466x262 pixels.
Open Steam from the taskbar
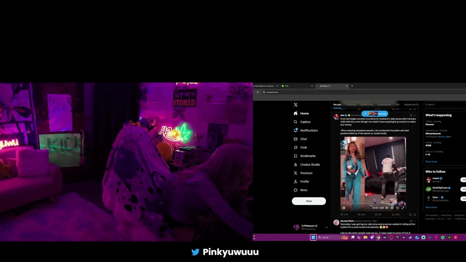point(410,238)
